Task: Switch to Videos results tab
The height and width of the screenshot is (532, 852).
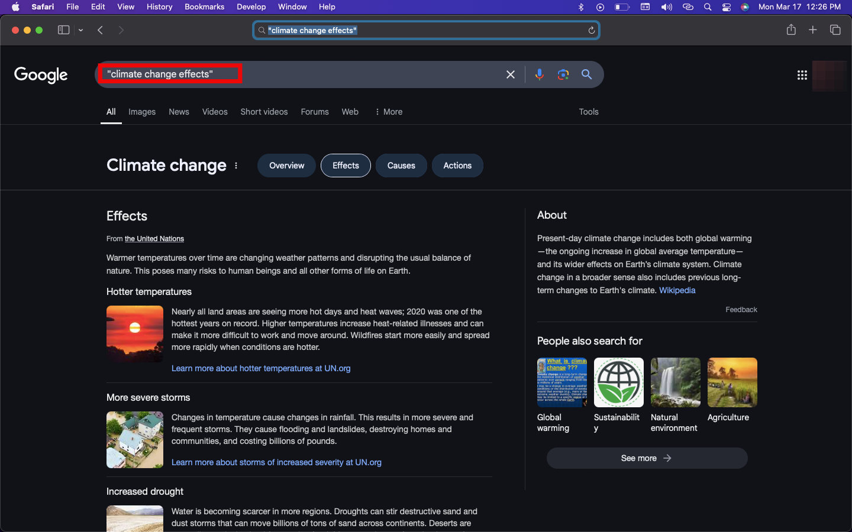Action: click(215, 112)
